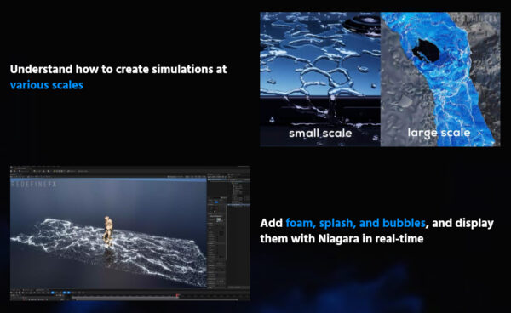Click the red playhead marker on the timeline
Viewport: 511px width, 313px height.
click(x=177, y=295)
